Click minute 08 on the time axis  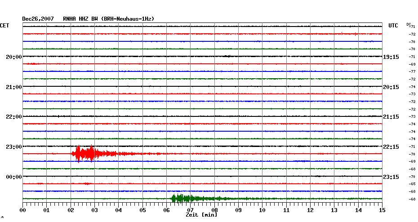click(214, 210)
